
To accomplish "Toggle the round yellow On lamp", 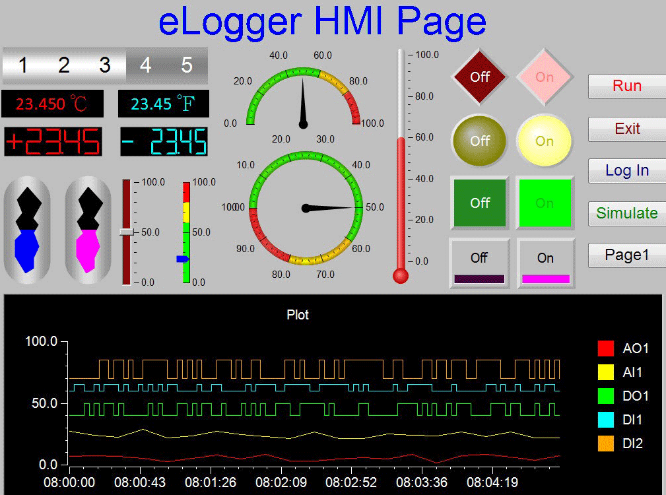I will pos(545,141).
